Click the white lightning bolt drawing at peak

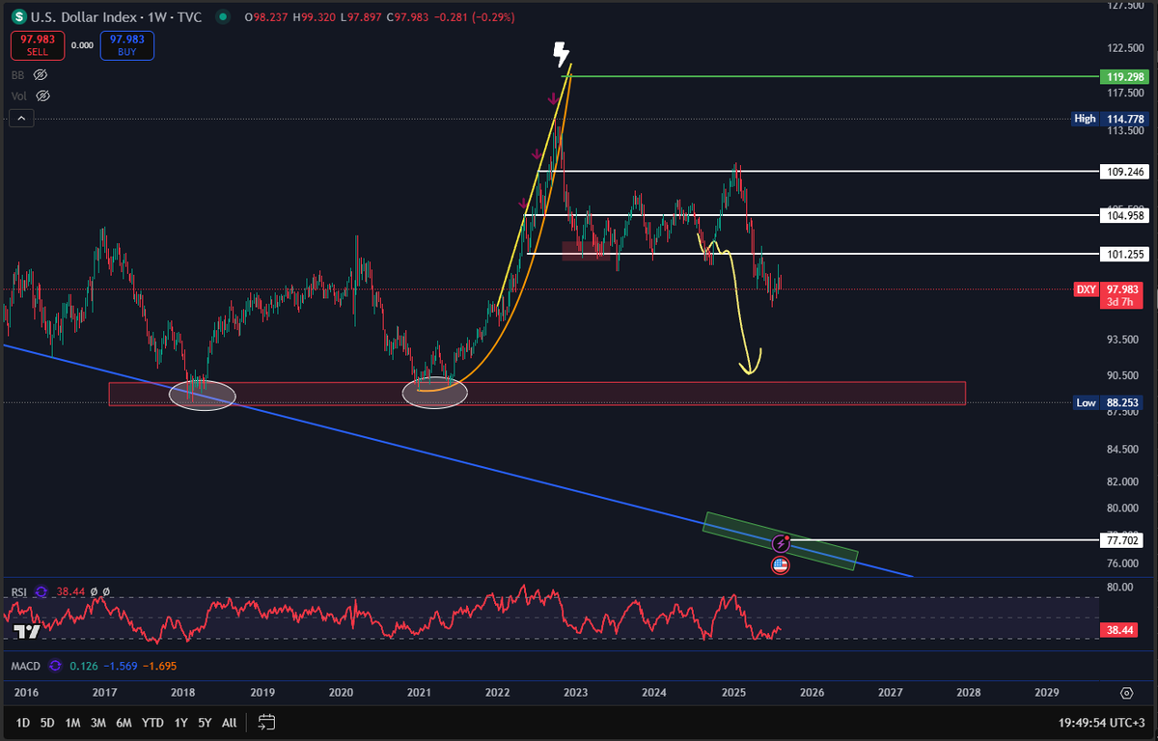tap(562, 55)
